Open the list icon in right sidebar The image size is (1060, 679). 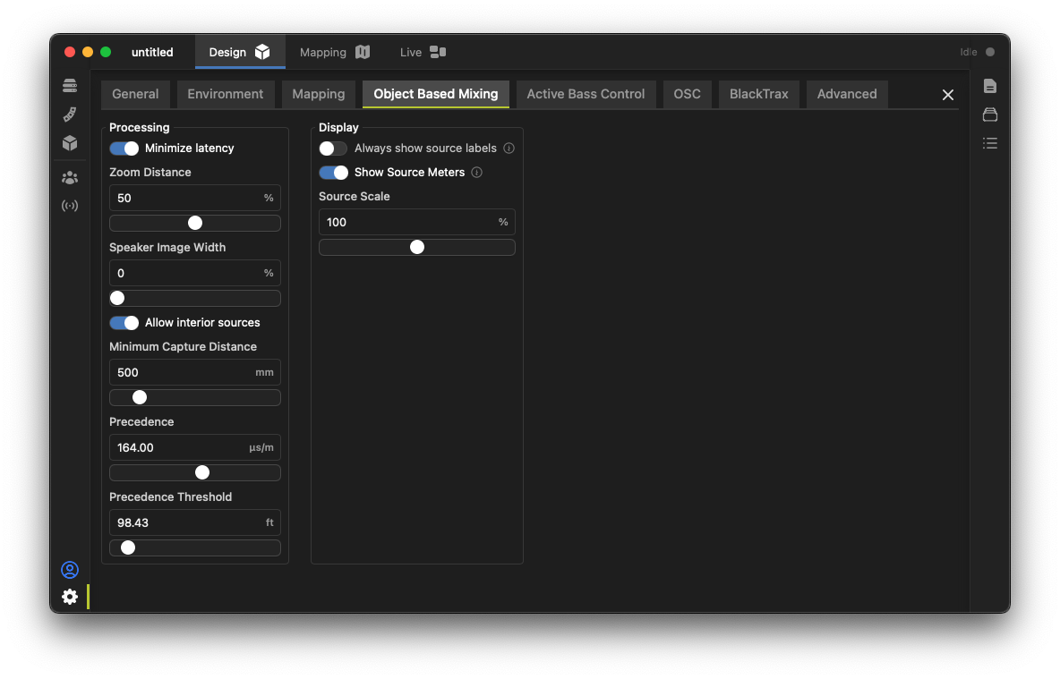[989, 143]
